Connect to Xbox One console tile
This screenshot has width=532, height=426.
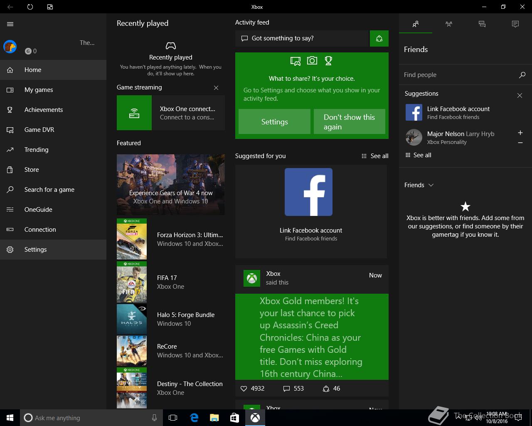[x=171, y=113]
